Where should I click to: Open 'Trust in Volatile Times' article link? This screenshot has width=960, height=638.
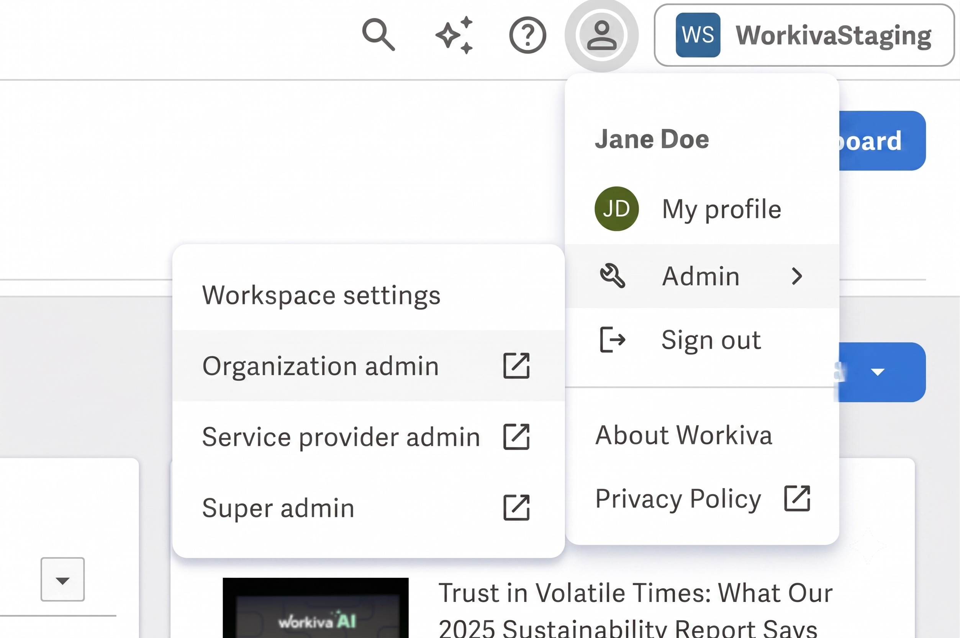click(x=636, y=609)
